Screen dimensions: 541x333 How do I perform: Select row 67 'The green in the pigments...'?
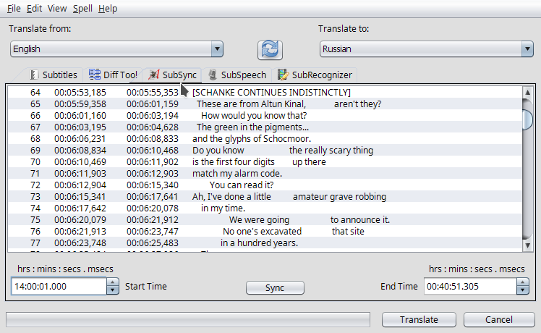click(x=265, y=127)
